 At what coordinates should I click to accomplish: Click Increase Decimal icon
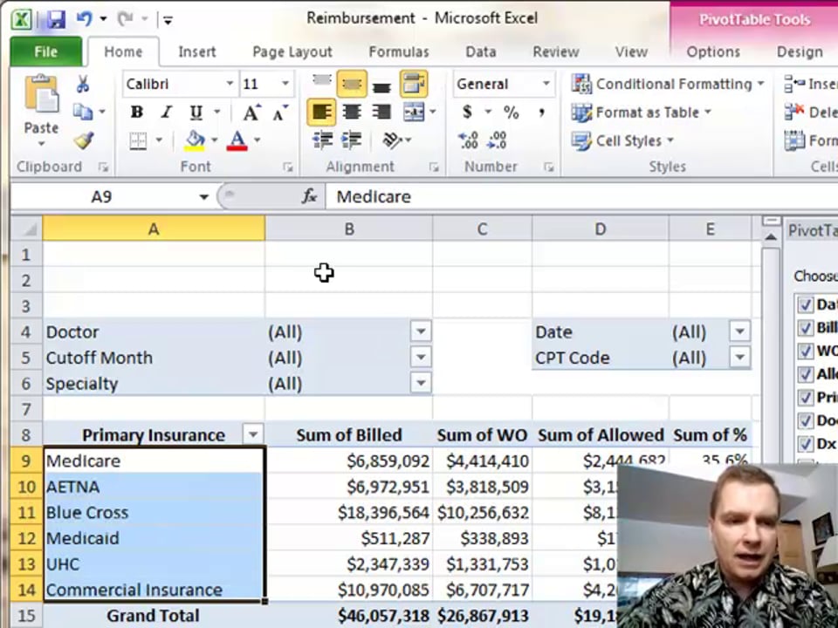[468, 140]
